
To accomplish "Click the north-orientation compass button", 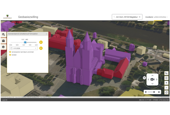I will click(x=166, y=78).
